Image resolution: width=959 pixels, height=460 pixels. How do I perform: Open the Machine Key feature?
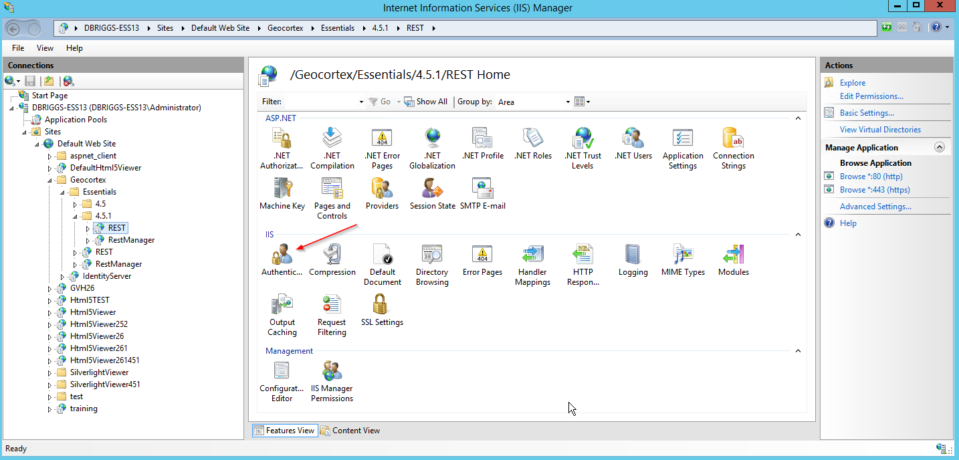pyautogui.click(x=282, y=194)
